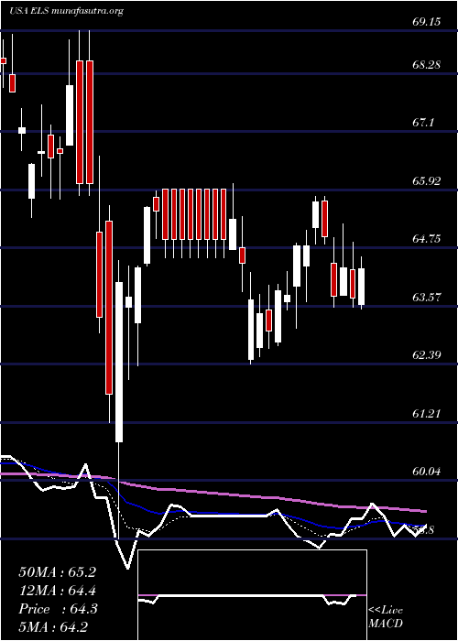Click the 68.28 price axis label
The width and height of the screenshot is (458, 641).
pos(427,65)
